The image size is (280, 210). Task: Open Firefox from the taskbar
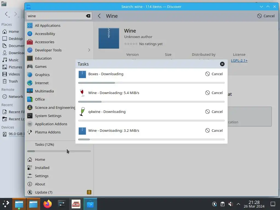(x=48, y=204)
